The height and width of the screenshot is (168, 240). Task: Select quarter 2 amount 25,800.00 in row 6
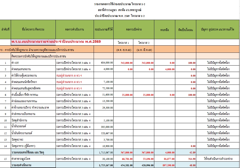[x=144, y=95]
